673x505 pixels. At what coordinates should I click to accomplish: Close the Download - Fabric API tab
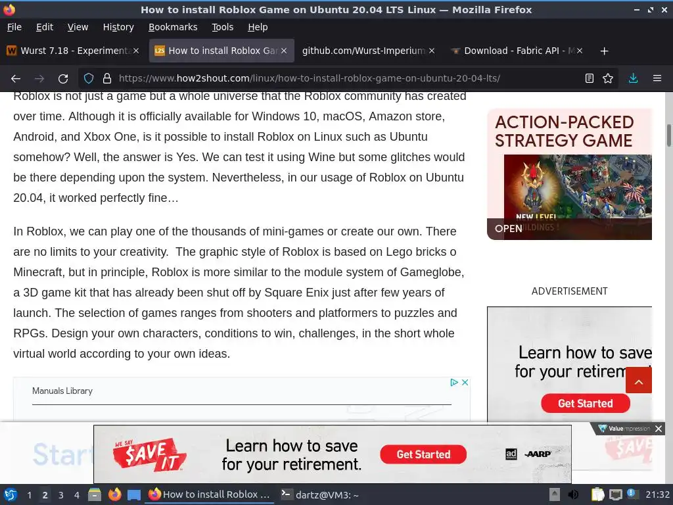[x=580, y=51]
